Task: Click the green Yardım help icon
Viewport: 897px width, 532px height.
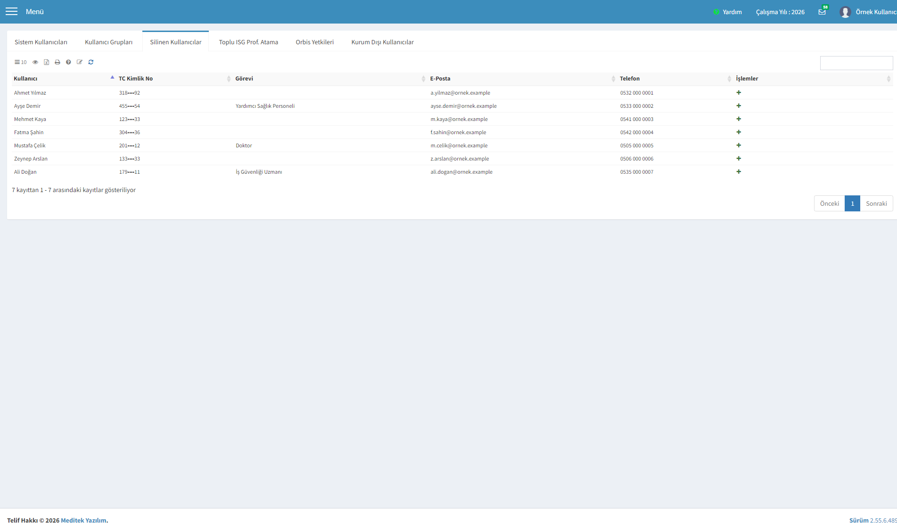Action: (x=716, y=12)
